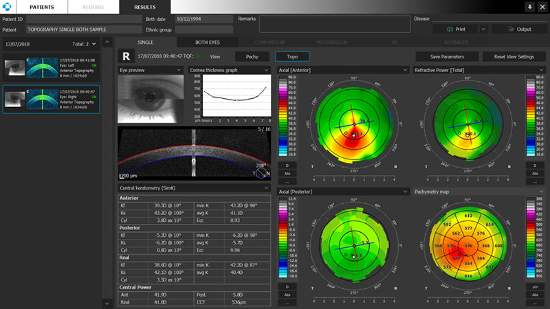Image resolution: width=550 pixels, height=309 pixels.
Task: Click the R right-eye indicator icon
Action: tap(126, 56)
